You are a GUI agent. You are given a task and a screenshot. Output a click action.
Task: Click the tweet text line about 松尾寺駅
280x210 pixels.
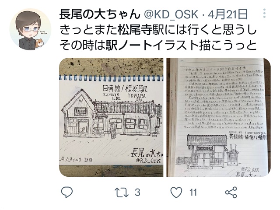pos(158,30)
